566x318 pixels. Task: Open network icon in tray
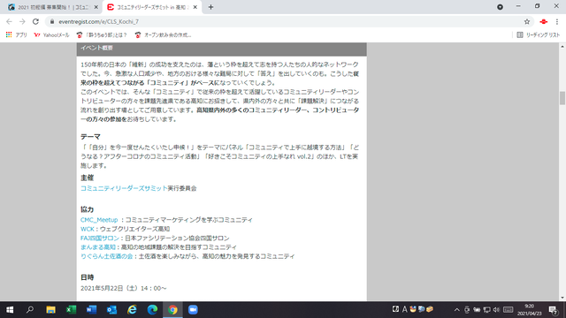486,310
